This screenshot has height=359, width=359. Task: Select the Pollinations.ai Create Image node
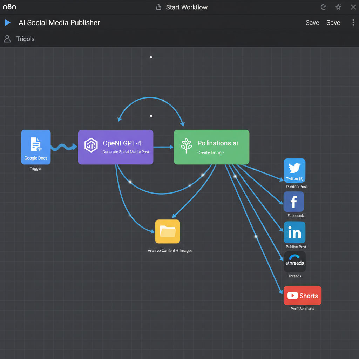[x=211, y=147]
